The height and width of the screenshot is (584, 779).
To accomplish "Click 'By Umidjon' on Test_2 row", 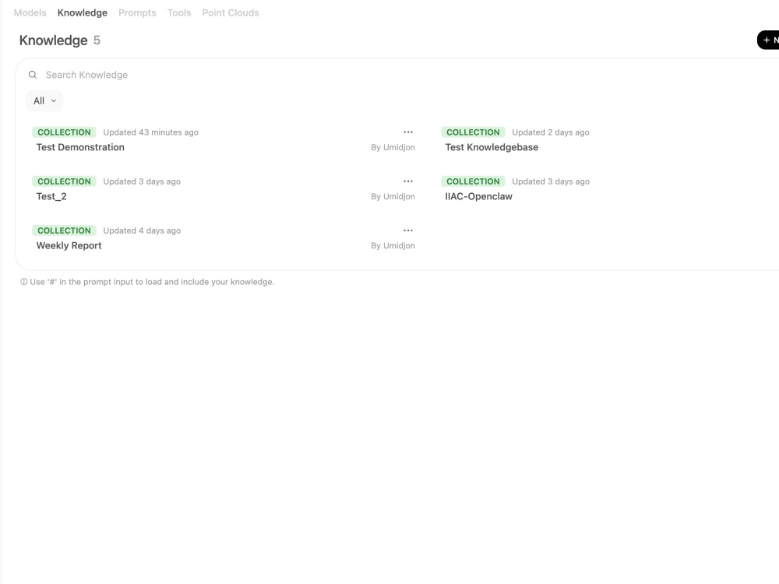I will click(x=393, y=197).
